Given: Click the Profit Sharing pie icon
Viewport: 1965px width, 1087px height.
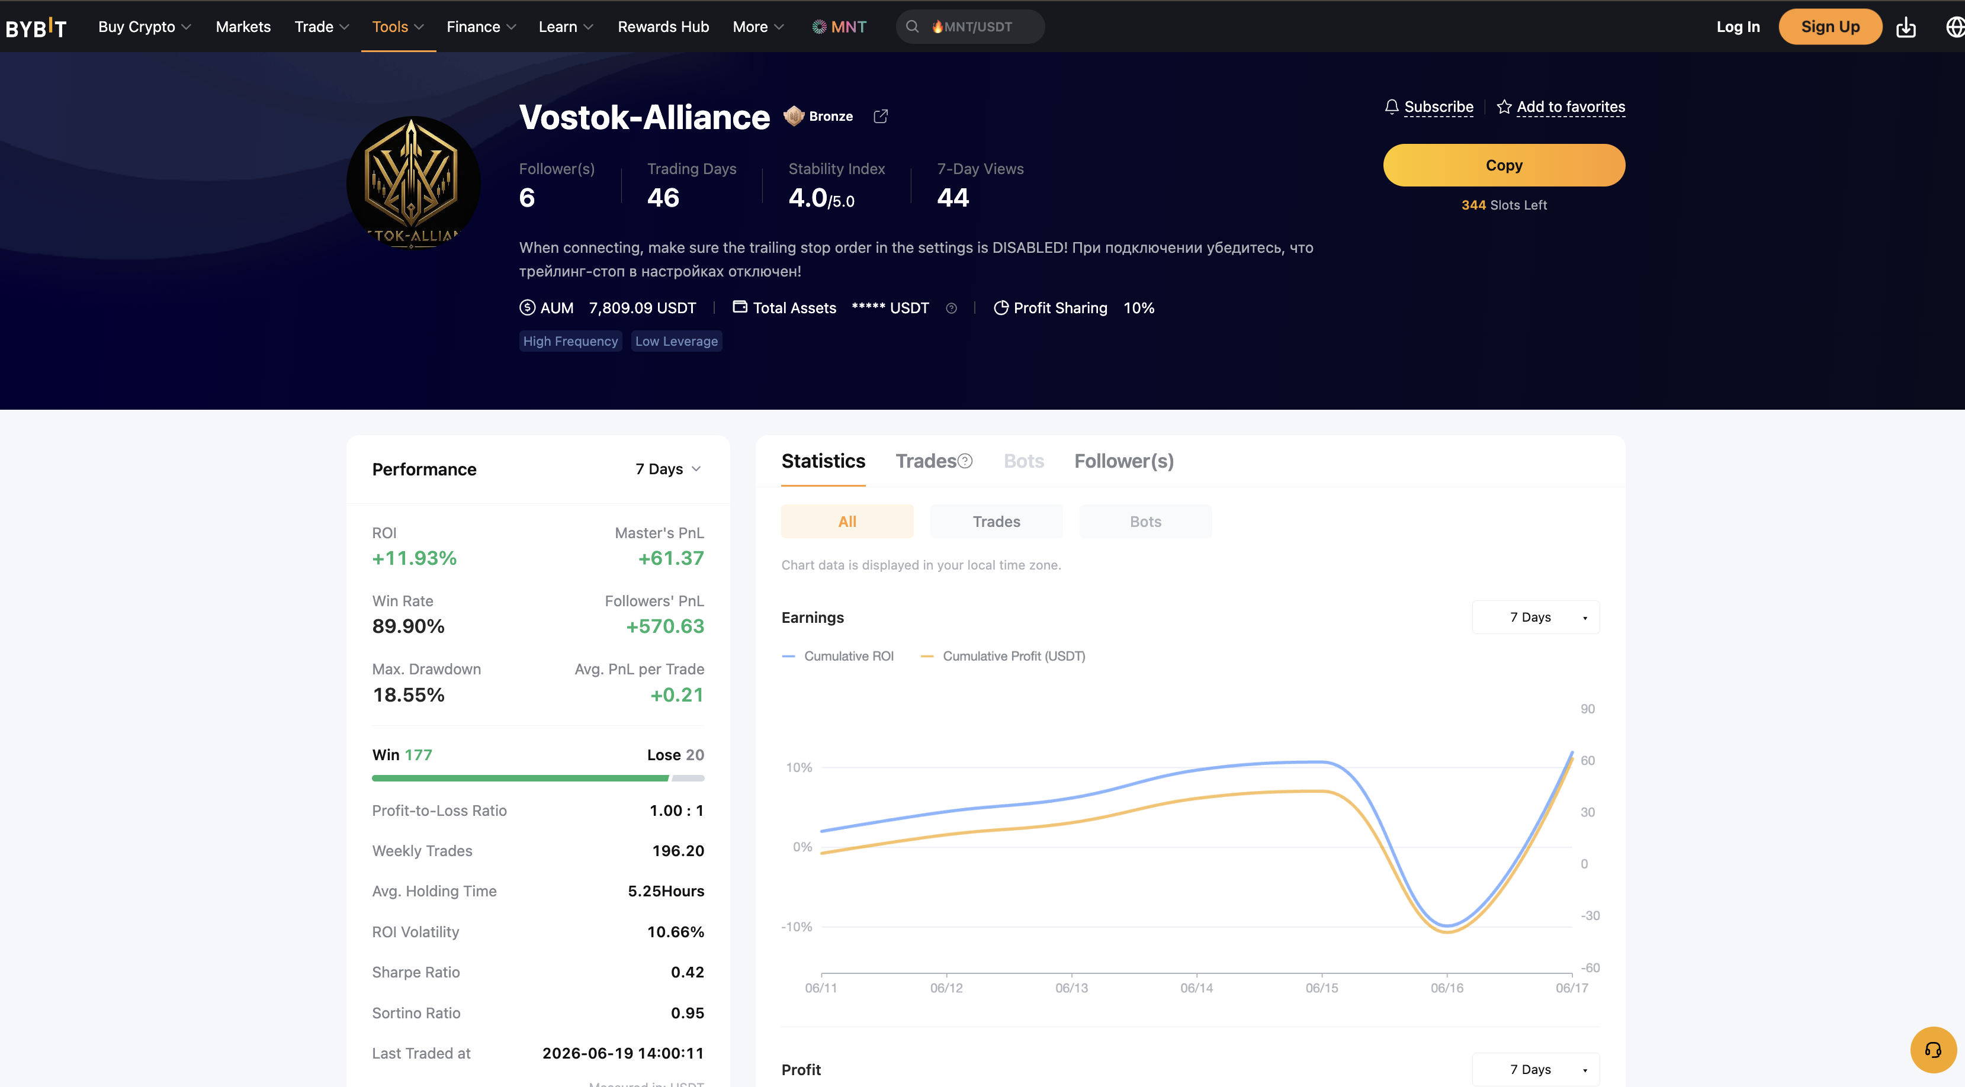Looking at the screenshot, I should 1001,307.
